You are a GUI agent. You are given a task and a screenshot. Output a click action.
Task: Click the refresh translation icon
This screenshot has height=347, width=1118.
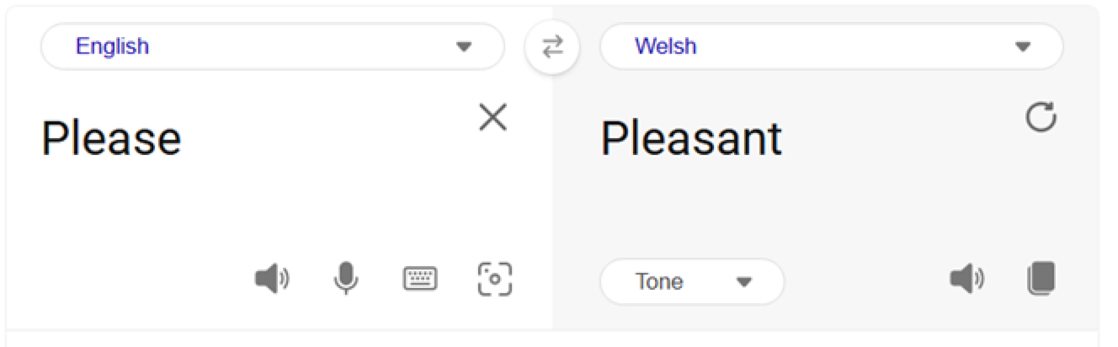(x=1041, y=117)
